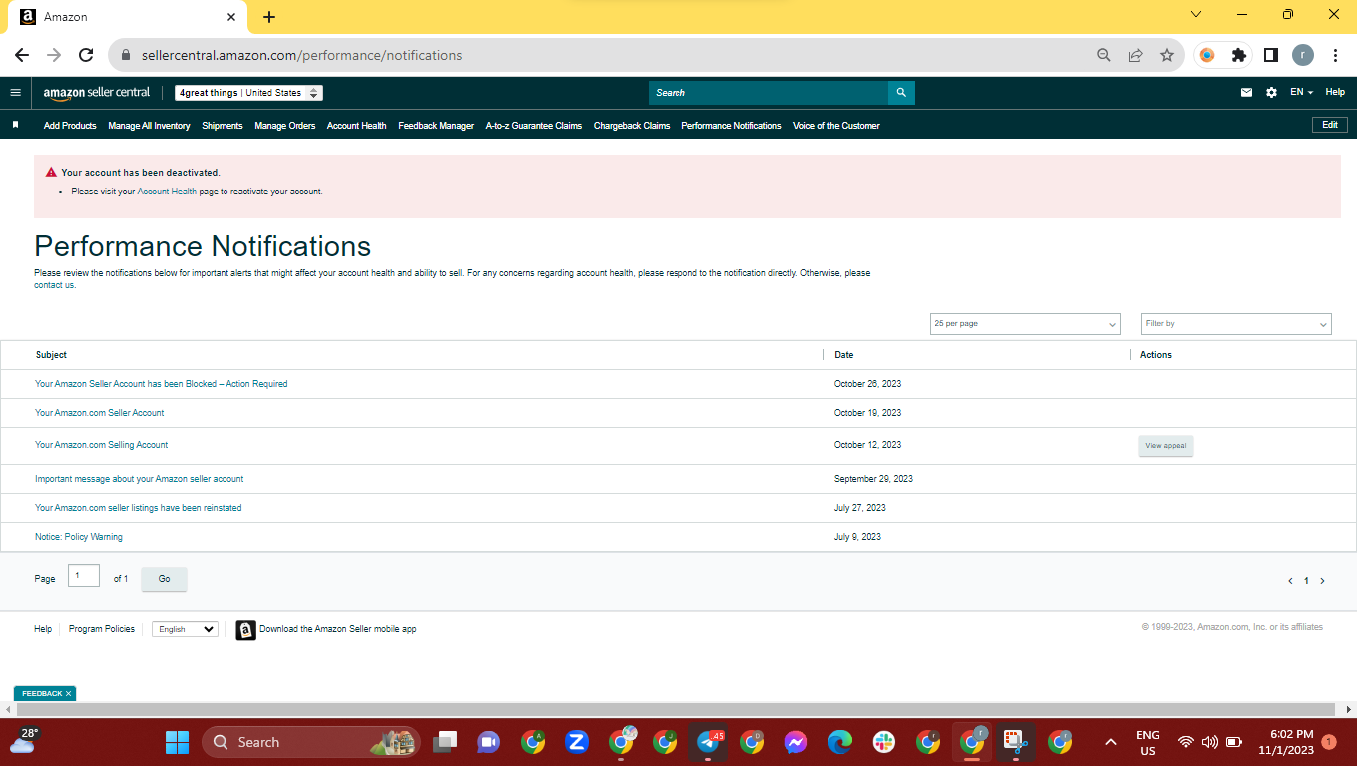Open 'Your Amazon.com Seller Account' notification
The width and height of the screenshot is (1357, 766).
point(100,413)
